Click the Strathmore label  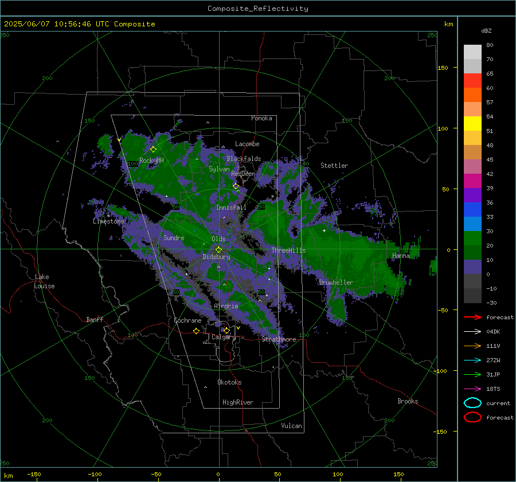(279, 339)
